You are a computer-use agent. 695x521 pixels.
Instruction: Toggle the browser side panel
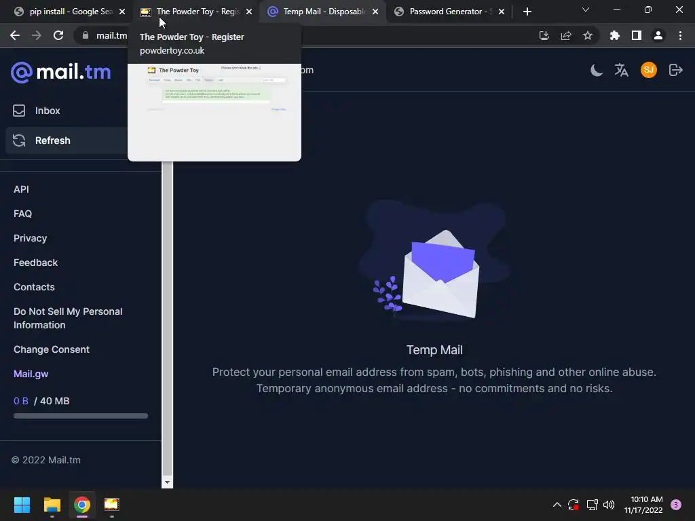coord(637,35)
